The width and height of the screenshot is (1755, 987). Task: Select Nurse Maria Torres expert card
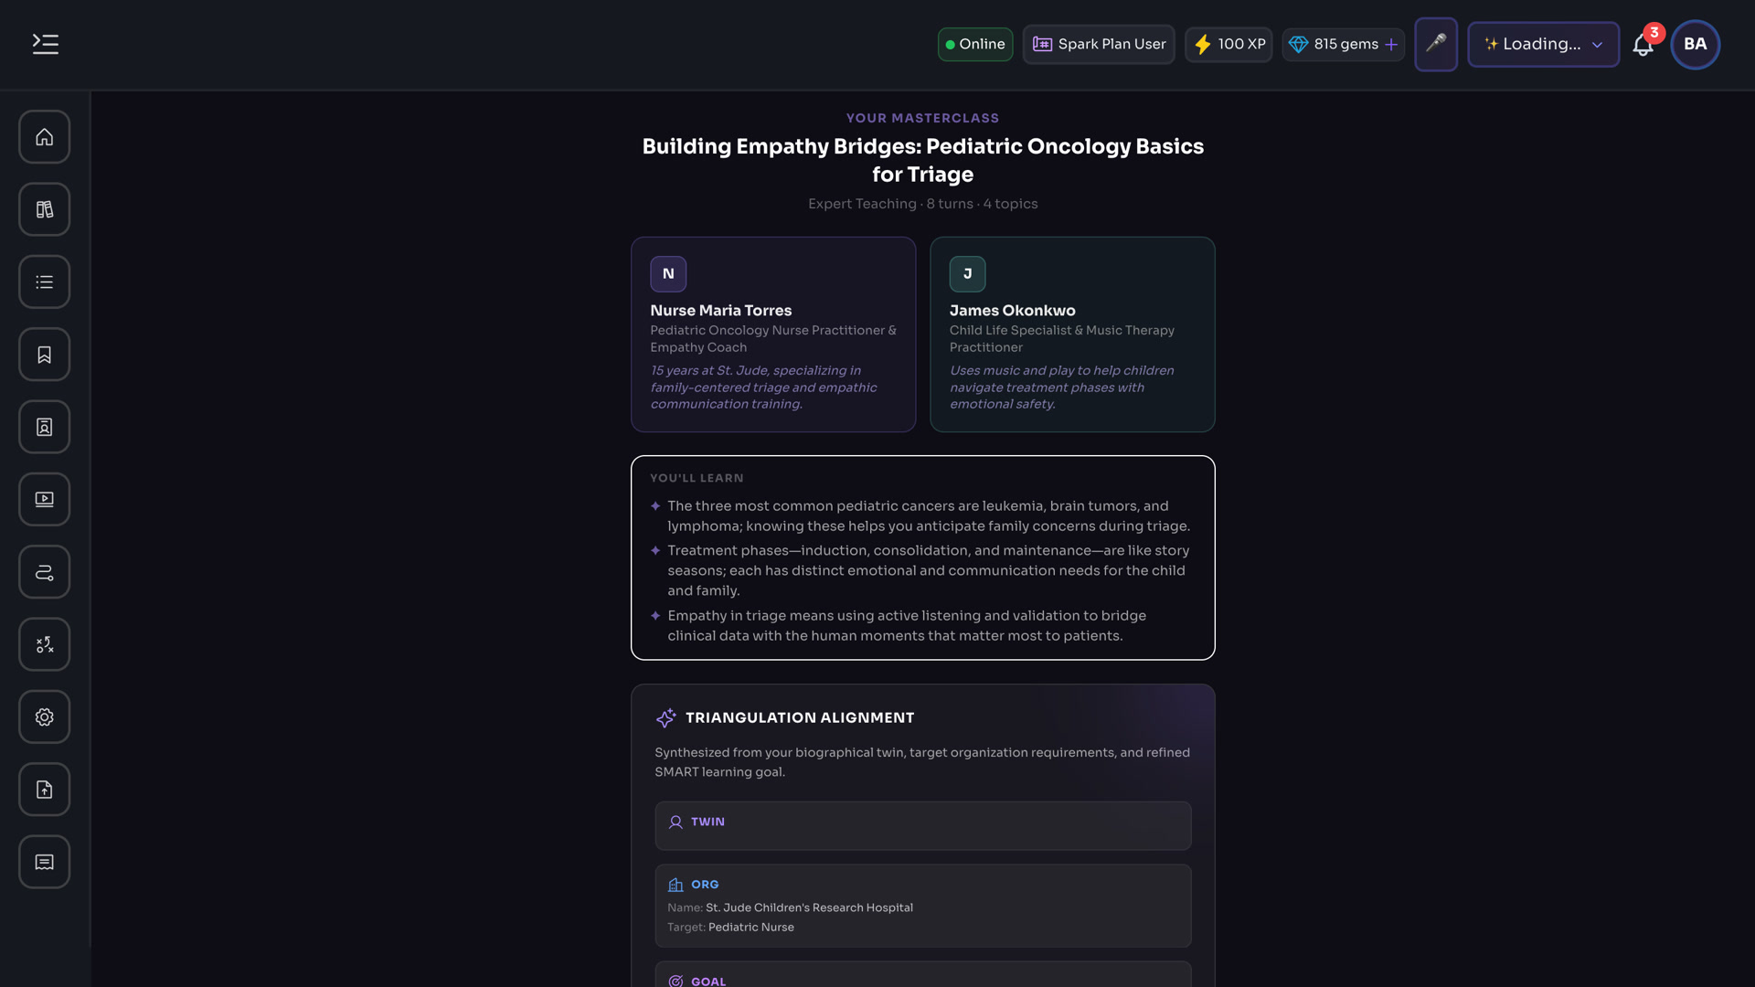[773, 334]
